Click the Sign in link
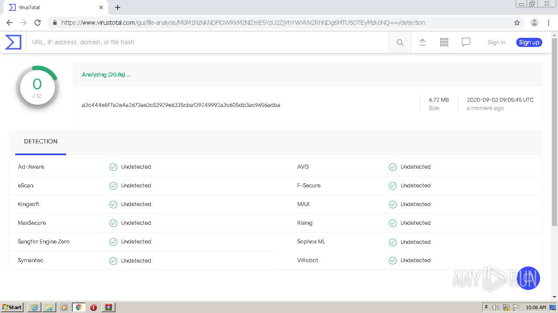The width and height of the screenshot is (558, 313). (497, 42)
